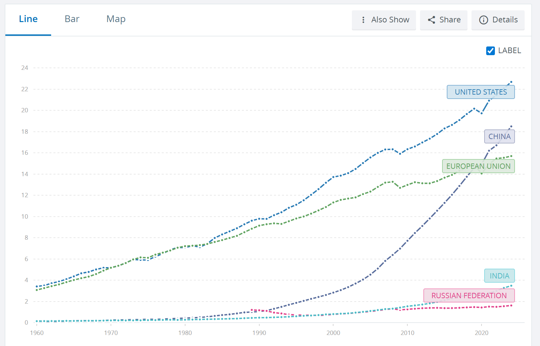Screen dimensions: 540x346
Task: Click the 1960 starting point of x-axis
Action: [x=37, y=333]
